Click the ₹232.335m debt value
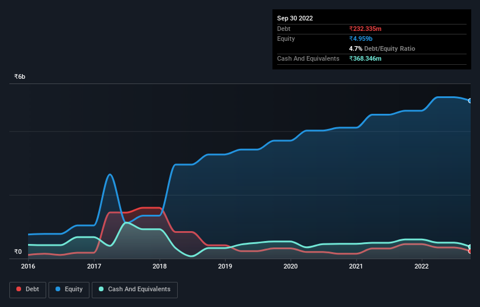The image size is (480, 307). (x=365, y=29)
